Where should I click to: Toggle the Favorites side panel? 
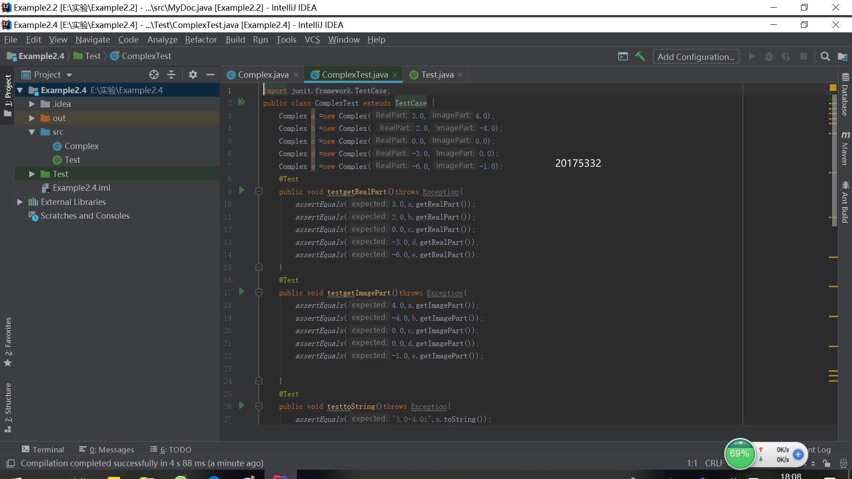click(8, 342)
